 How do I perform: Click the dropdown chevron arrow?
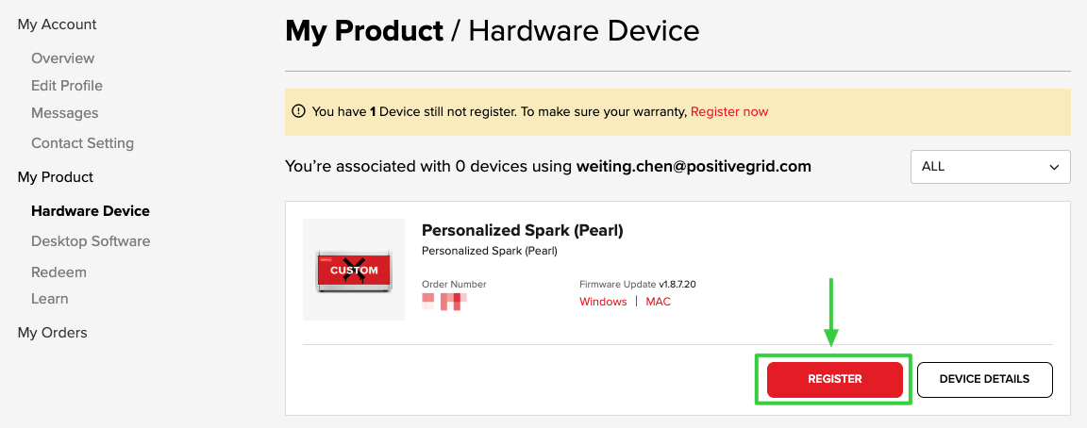(x=1054, y=168)
